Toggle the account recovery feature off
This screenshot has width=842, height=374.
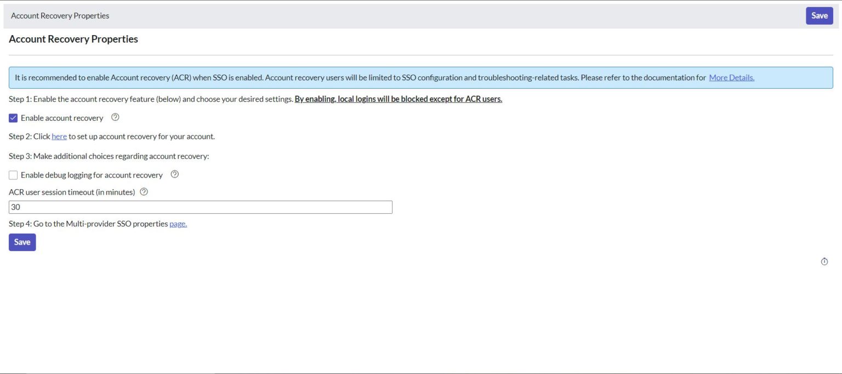[13, 117]
